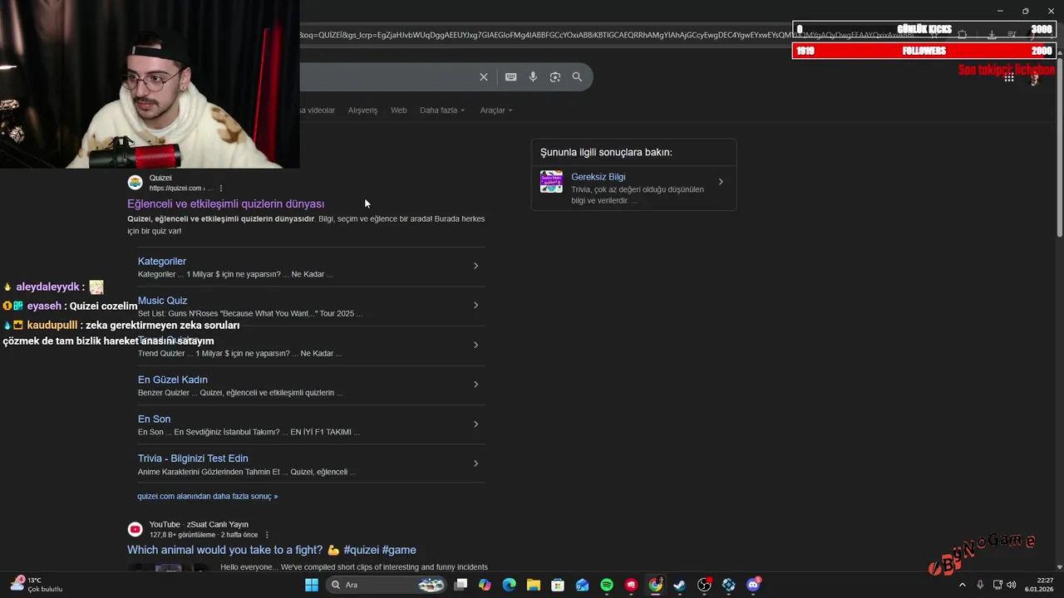
Task: Click the YouTube favicon in results
Action: click(x=135, y=529)
